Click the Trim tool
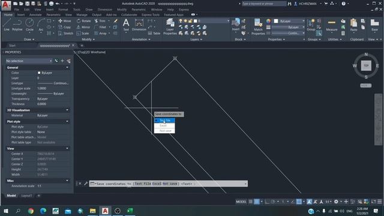This screenshot has height=216, width=384. point(100,21)
